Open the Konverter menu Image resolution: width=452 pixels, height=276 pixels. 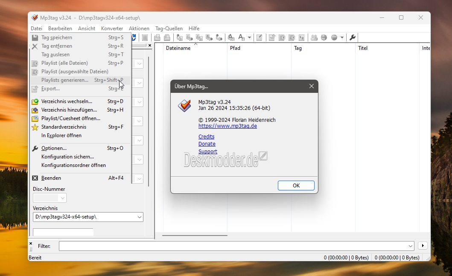[112, 29]
